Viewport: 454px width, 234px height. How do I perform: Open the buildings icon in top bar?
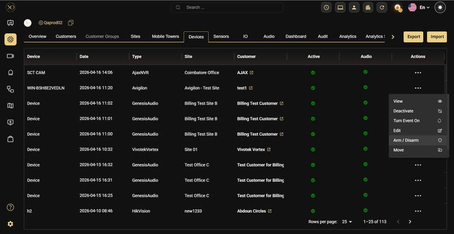[368, 7]
